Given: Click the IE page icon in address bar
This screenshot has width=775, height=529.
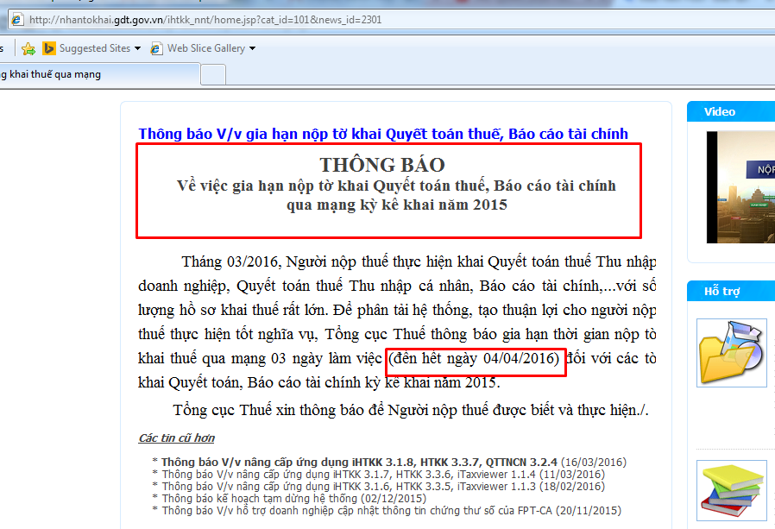Looking at the screenshot, I should click(16, 19).
